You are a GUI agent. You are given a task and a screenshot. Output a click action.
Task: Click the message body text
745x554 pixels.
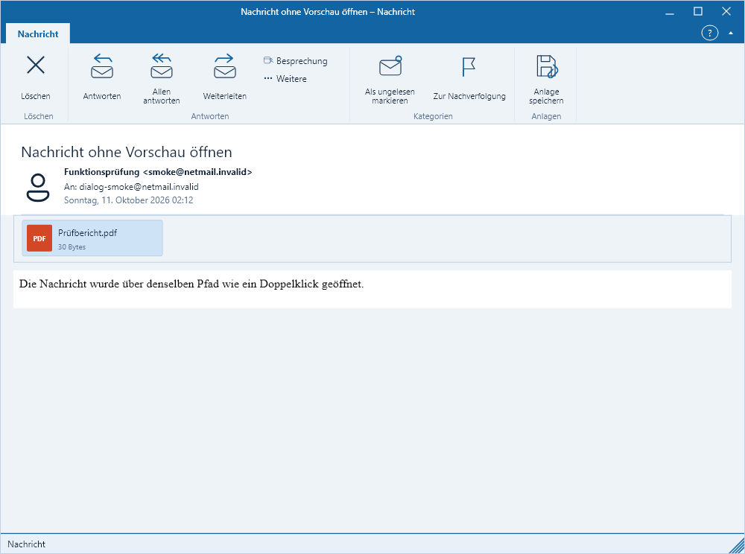[x=191, y=284]
